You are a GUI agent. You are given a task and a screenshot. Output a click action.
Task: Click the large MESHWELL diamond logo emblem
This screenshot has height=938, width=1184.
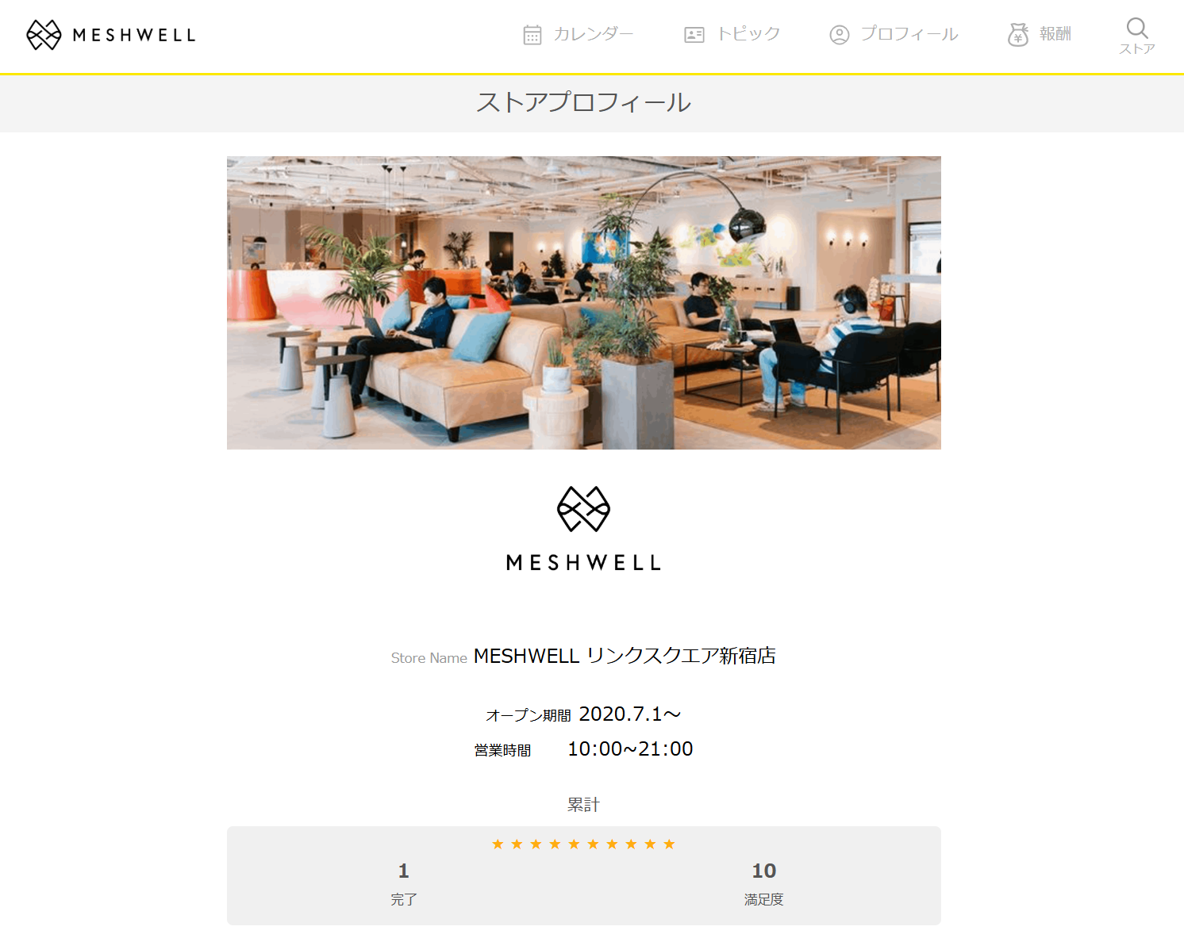(x=583, y=509)
